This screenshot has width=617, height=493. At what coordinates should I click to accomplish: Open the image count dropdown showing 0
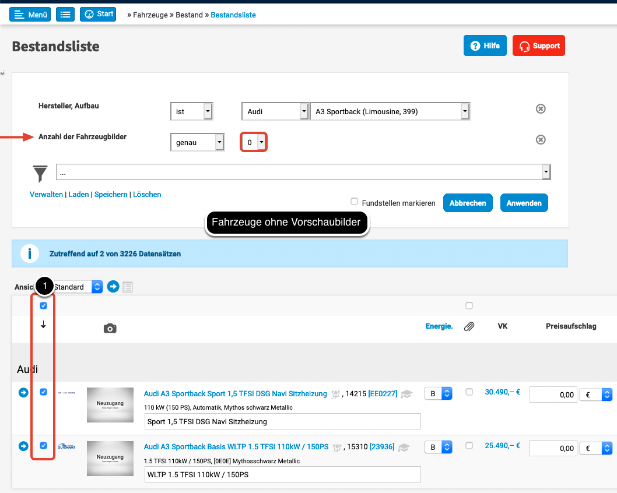(x=254, y=142)
